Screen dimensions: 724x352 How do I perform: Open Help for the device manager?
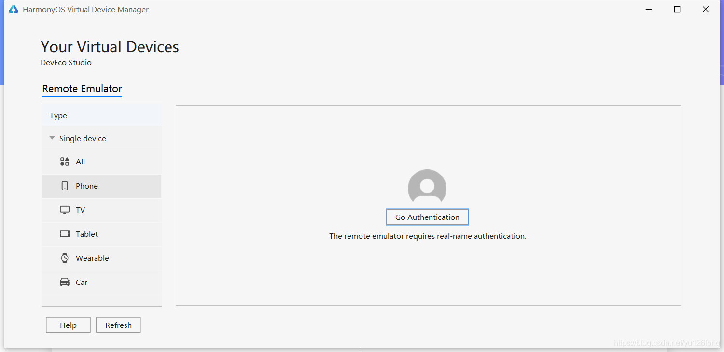tap(68, 325)
